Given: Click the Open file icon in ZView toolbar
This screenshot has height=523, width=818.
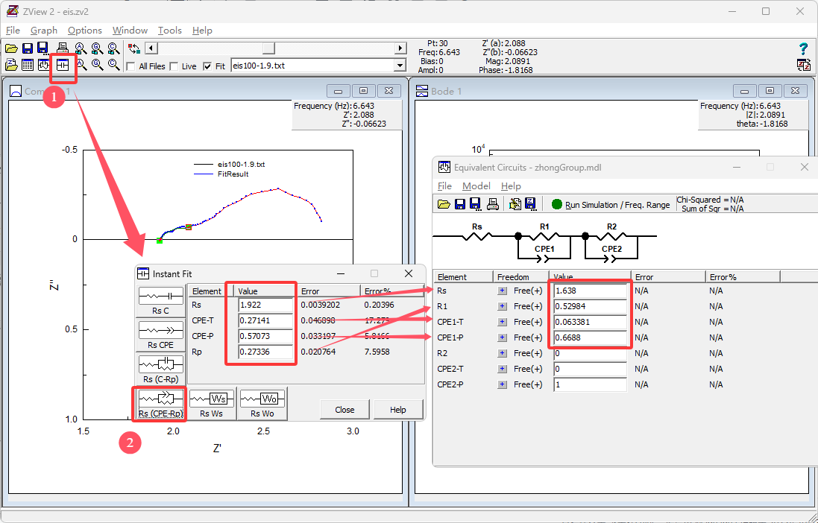Looking at the screenshot, I should click(11, 49).
